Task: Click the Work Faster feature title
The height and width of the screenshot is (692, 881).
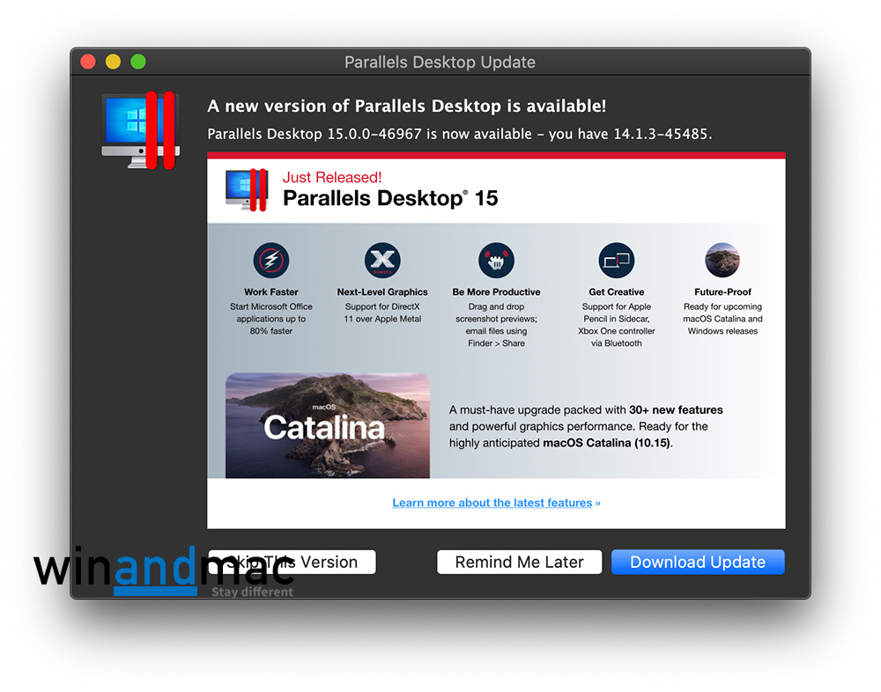Action: pos(271,292)
